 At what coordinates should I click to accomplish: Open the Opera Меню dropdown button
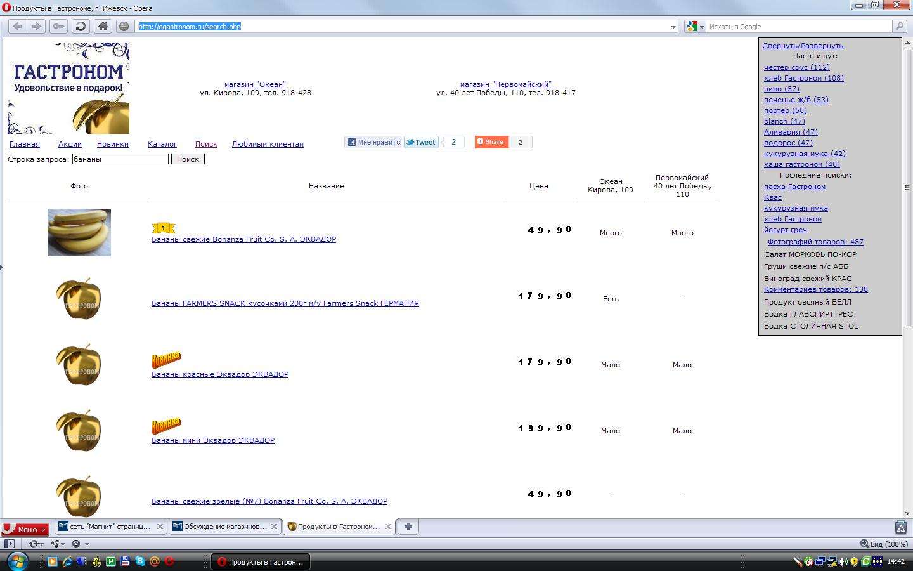coord(25,528)
